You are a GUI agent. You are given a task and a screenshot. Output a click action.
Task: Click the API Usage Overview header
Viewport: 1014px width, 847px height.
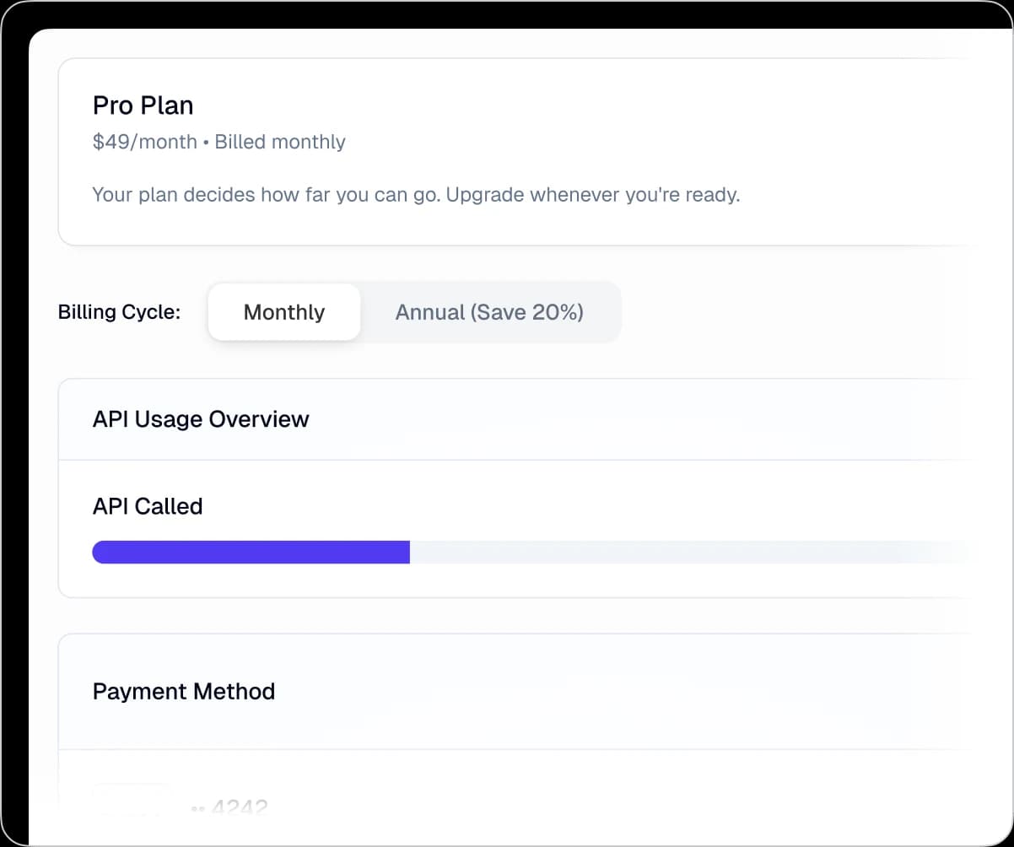click(201, 419)
